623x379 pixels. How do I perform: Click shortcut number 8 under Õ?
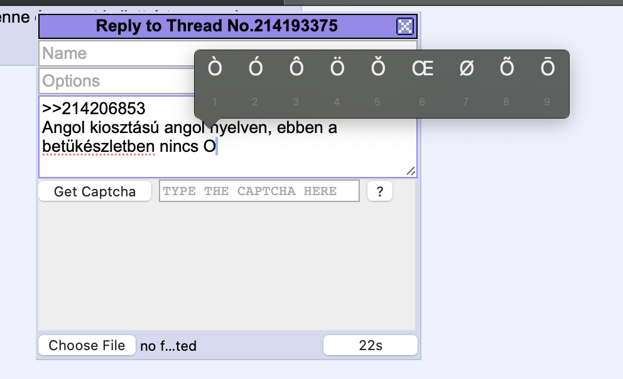506,102
